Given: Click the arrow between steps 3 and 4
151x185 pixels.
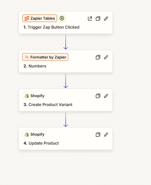Looking at the screenshot, I should coord(66,119).
